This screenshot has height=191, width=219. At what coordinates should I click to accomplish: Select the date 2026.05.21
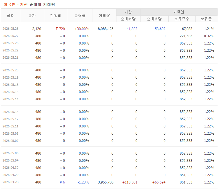pyautogui.click(x=10, y=58)
